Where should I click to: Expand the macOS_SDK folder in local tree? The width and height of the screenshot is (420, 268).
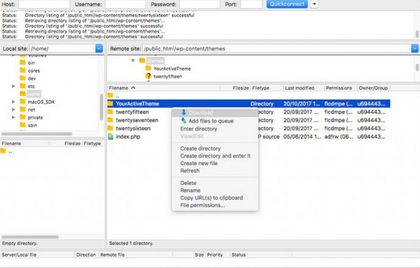pyautogui.click(x=13, y=102)
